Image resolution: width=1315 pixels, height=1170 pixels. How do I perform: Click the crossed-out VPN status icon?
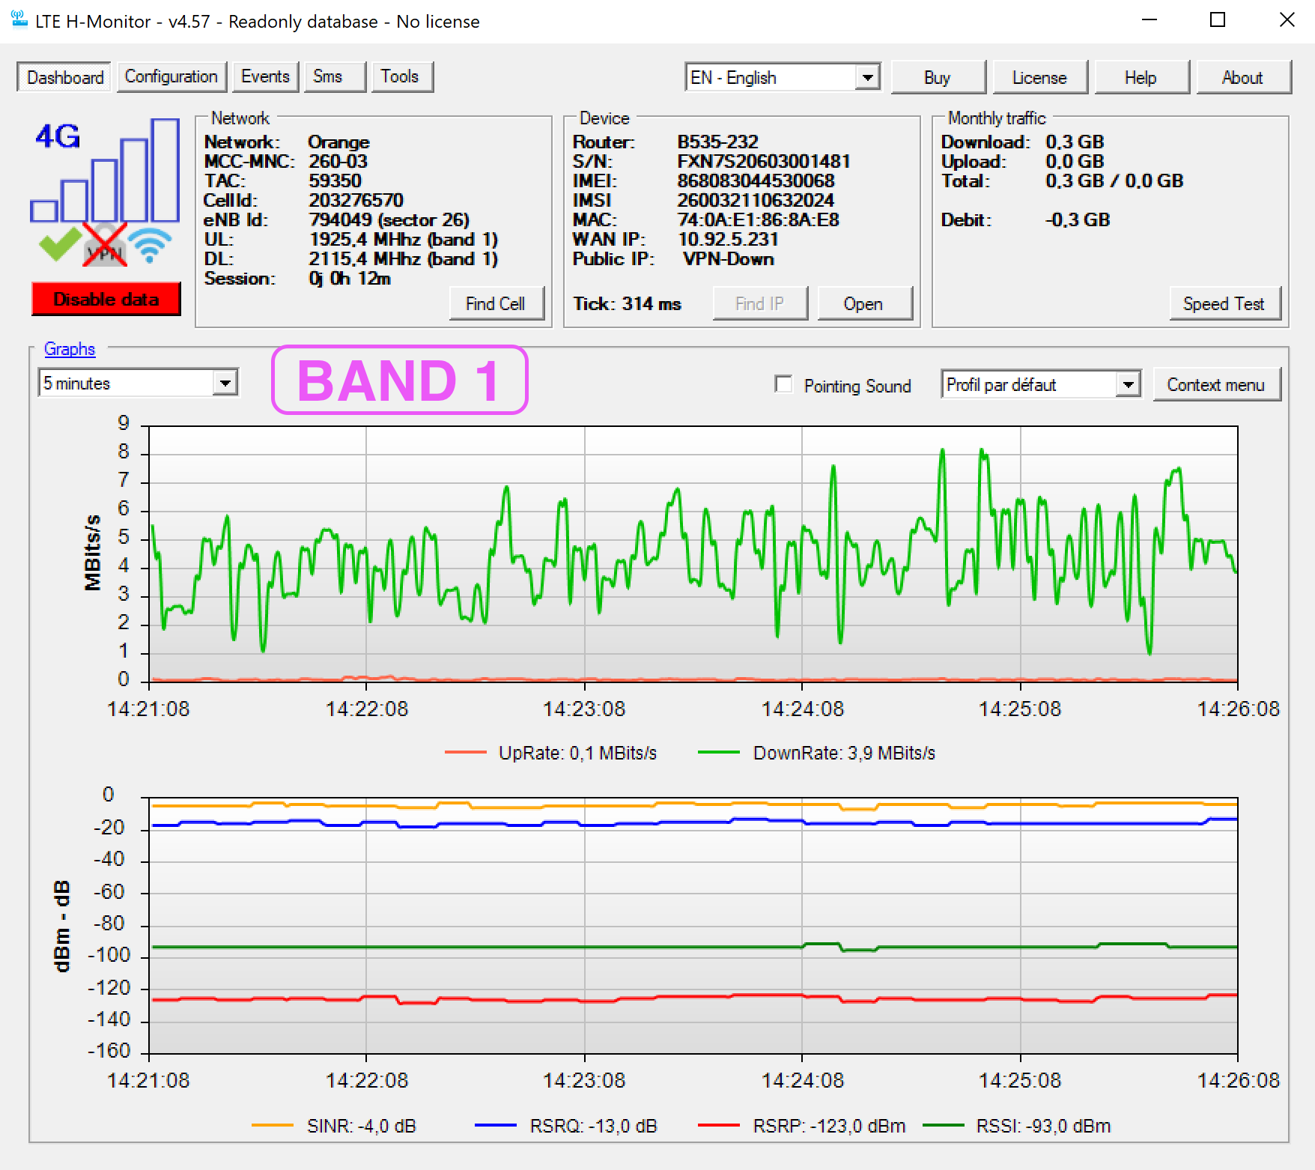click(105, 244)
